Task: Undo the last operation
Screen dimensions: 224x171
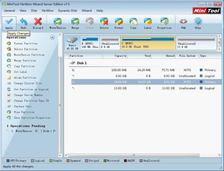Action: tap(23, 24)
